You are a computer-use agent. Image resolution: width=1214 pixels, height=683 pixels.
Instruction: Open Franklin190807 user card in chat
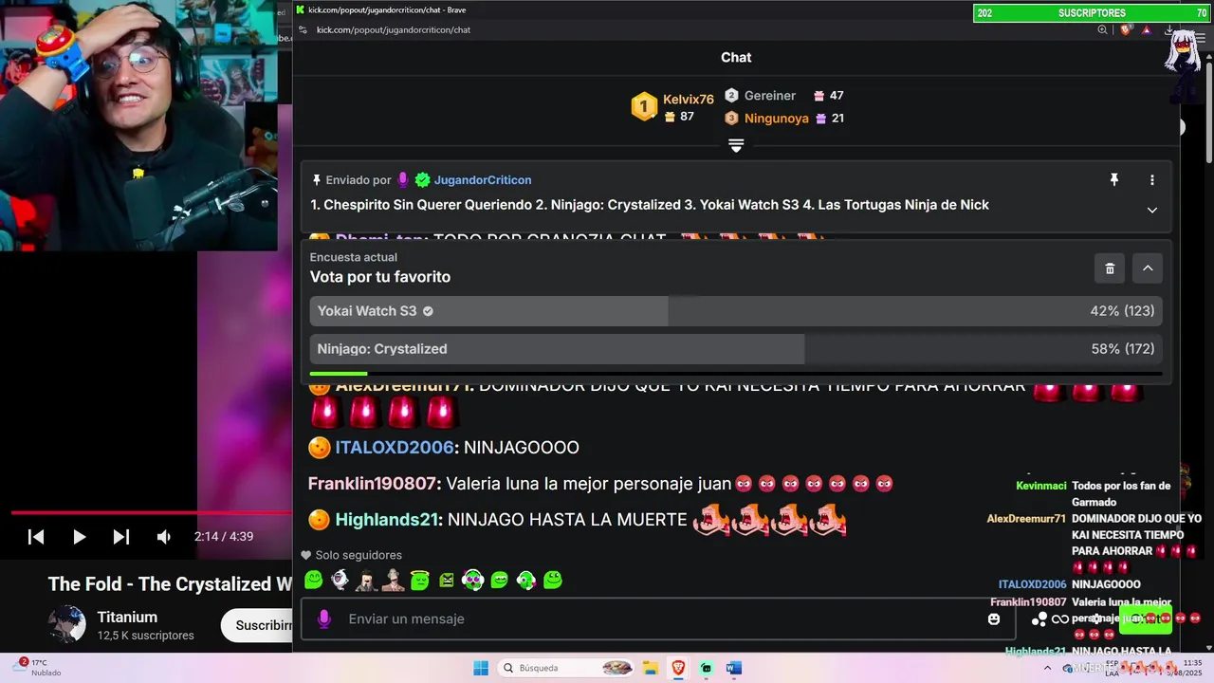click(372, 483)
